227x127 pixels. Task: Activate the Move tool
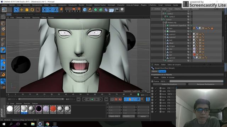pos(22,10)
